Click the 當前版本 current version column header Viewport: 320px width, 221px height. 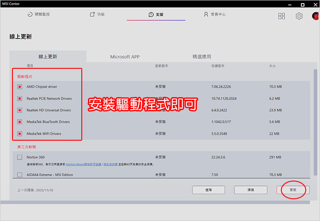point(161,66)
